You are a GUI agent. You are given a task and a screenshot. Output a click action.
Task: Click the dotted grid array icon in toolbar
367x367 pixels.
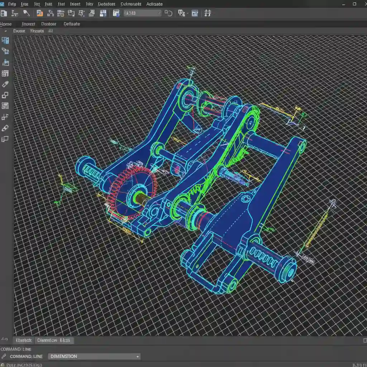pyautogui.click(x=92, y=13)
